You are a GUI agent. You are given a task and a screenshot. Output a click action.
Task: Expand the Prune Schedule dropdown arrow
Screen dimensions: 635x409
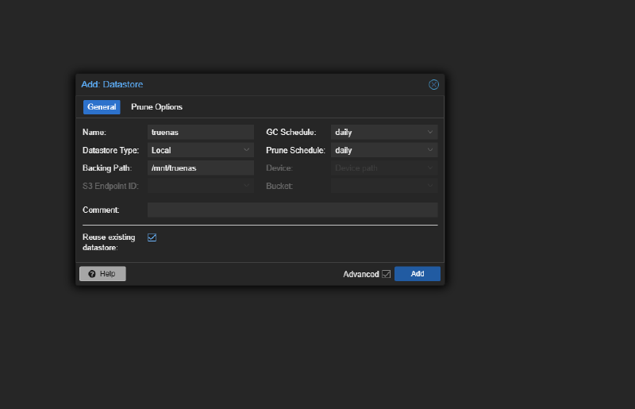click(429, 150)
